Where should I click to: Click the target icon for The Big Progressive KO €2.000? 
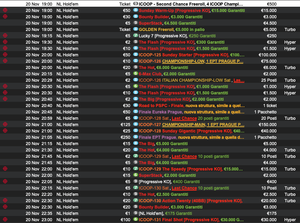coord(5,99)
